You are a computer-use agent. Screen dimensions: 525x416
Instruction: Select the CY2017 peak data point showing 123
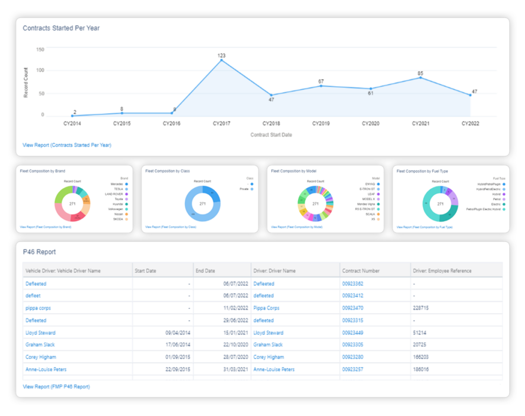click(x=221, y=60)
